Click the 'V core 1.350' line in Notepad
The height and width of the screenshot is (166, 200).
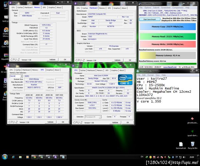point(149,101)
